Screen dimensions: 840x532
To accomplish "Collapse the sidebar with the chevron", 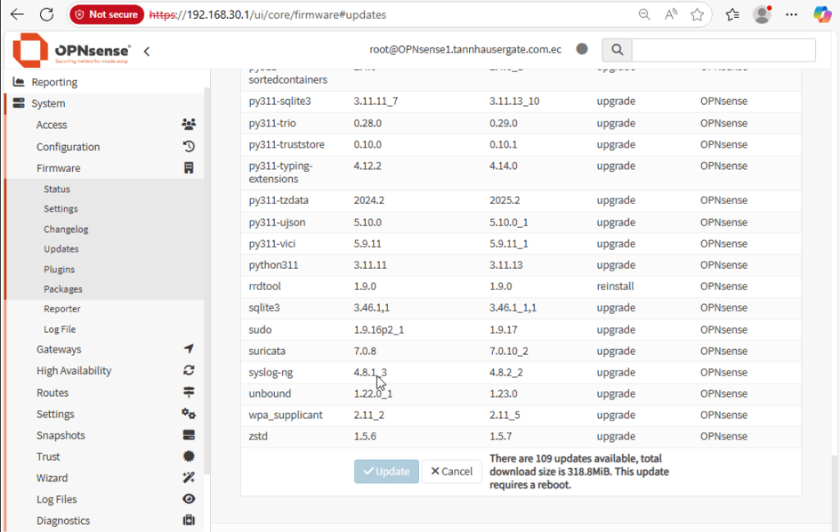I will tap(147, 51).
